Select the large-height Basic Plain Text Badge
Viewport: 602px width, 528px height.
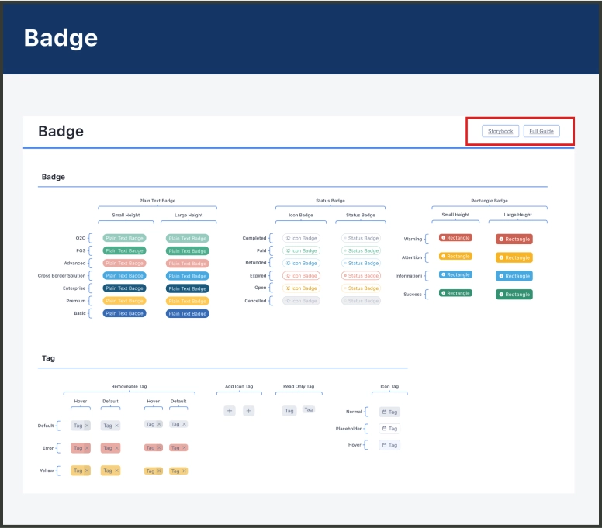[x=188, y=313]
